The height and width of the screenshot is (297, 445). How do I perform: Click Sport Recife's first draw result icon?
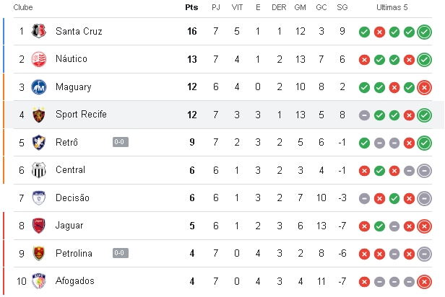coord(364,115)
